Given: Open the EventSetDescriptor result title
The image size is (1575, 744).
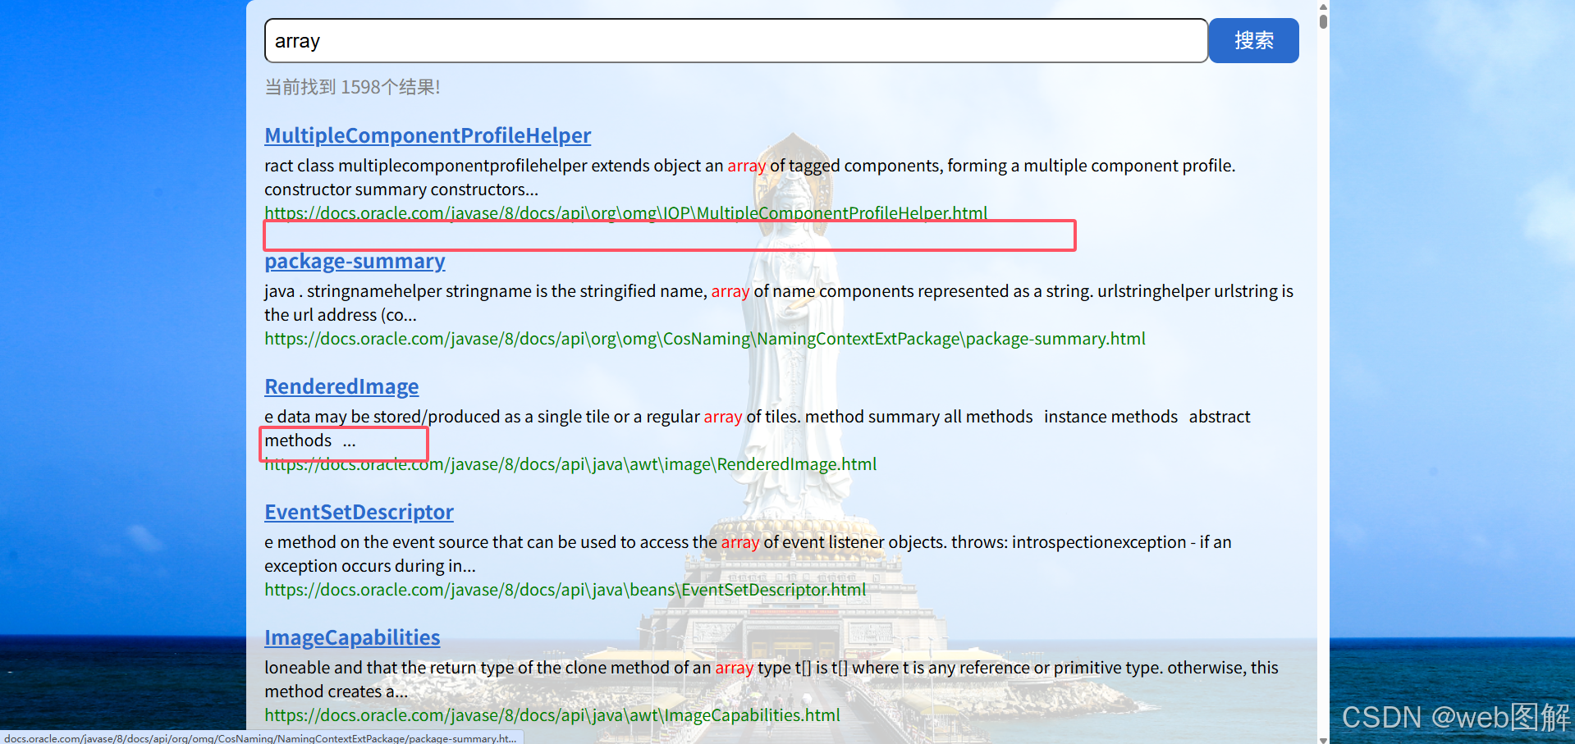Looking at the screenshot, I should [359, 512].
